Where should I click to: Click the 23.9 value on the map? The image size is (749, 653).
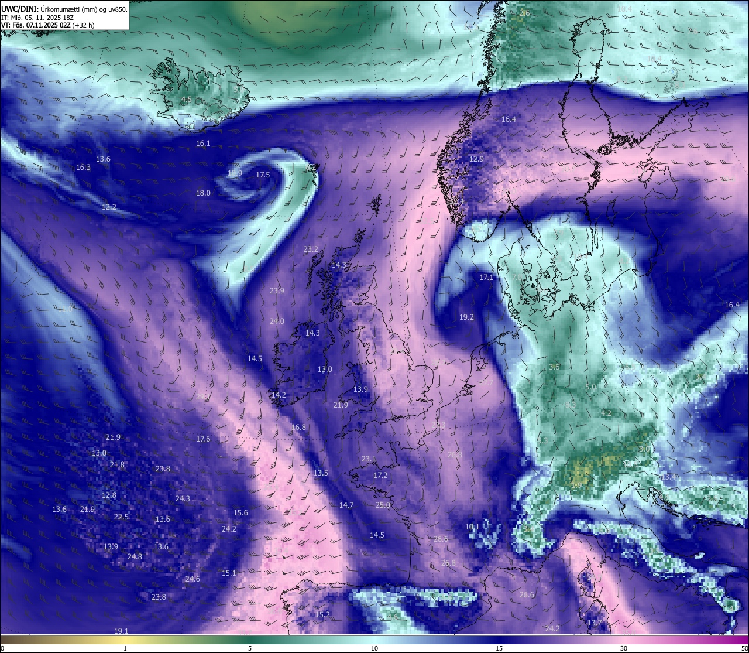pyautogui.click(x=277, y=290)
